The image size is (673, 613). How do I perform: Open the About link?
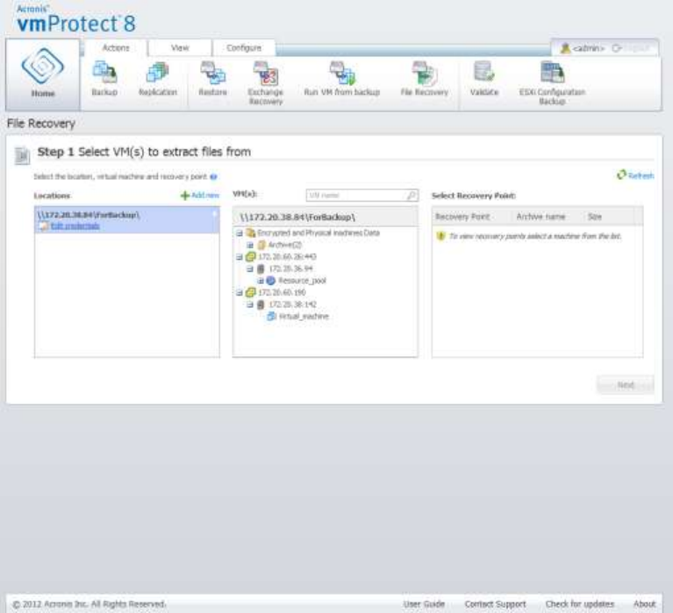tap(644, 603)
